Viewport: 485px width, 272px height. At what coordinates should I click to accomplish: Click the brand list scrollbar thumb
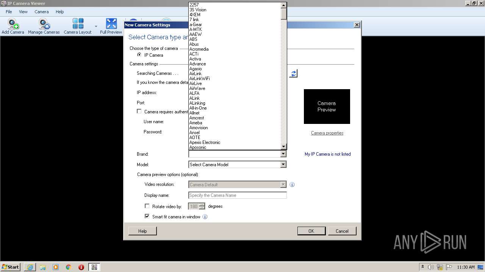tap(283, 14)
